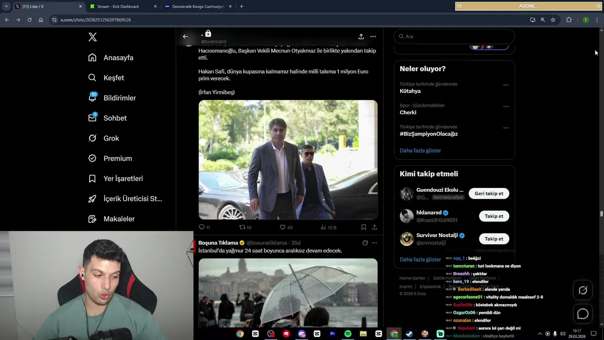This screenshot has width=604, height=340.
Task: Bookmark the Hakan Safi tweet
Action: point(363,227)
